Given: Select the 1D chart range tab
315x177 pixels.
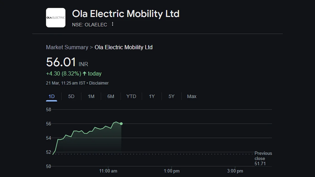Looking at the screenshot, I should pyautogui.click(x=52, y=96).
